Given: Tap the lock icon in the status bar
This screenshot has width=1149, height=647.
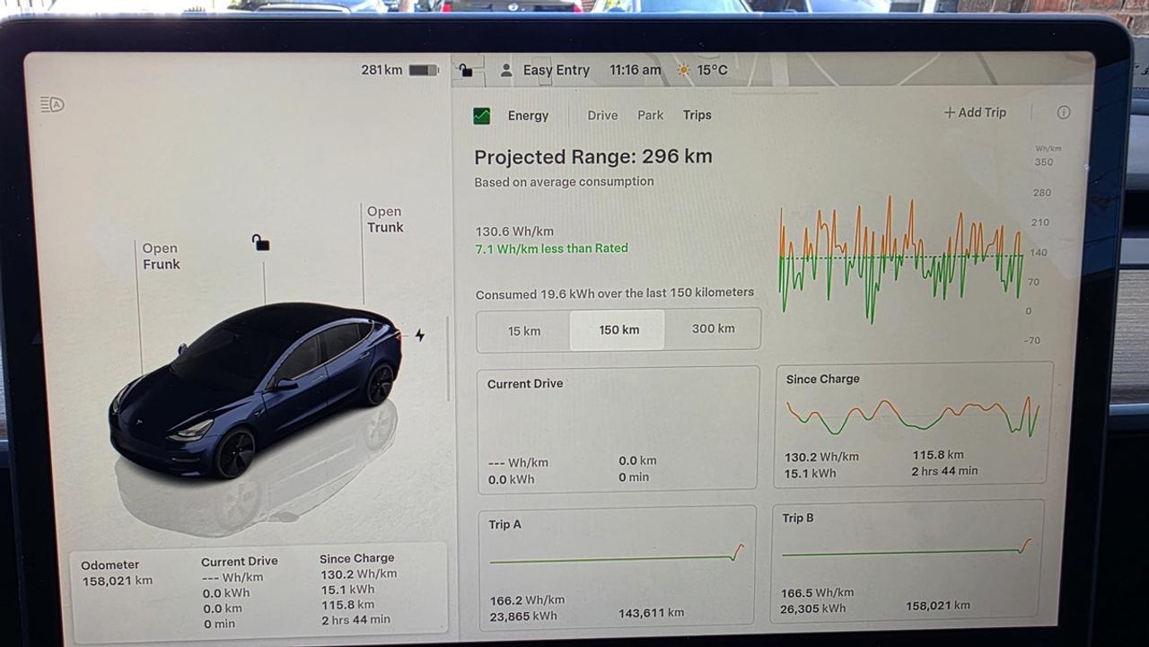Looking at the screenshot, I should pos(465,70).
